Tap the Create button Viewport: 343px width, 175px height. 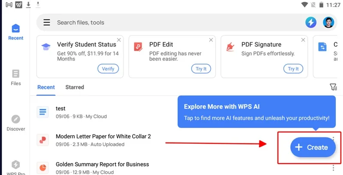pyautogui.click(x=313, y=147)
